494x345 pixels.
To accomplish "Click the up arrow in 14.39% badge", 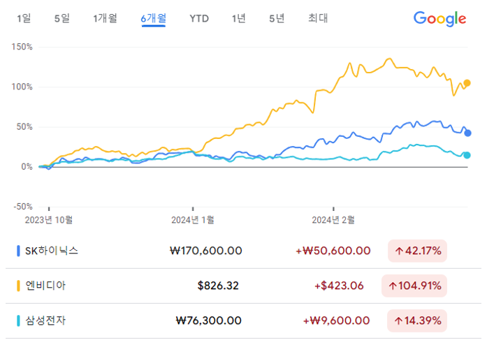I will (398, 321).
